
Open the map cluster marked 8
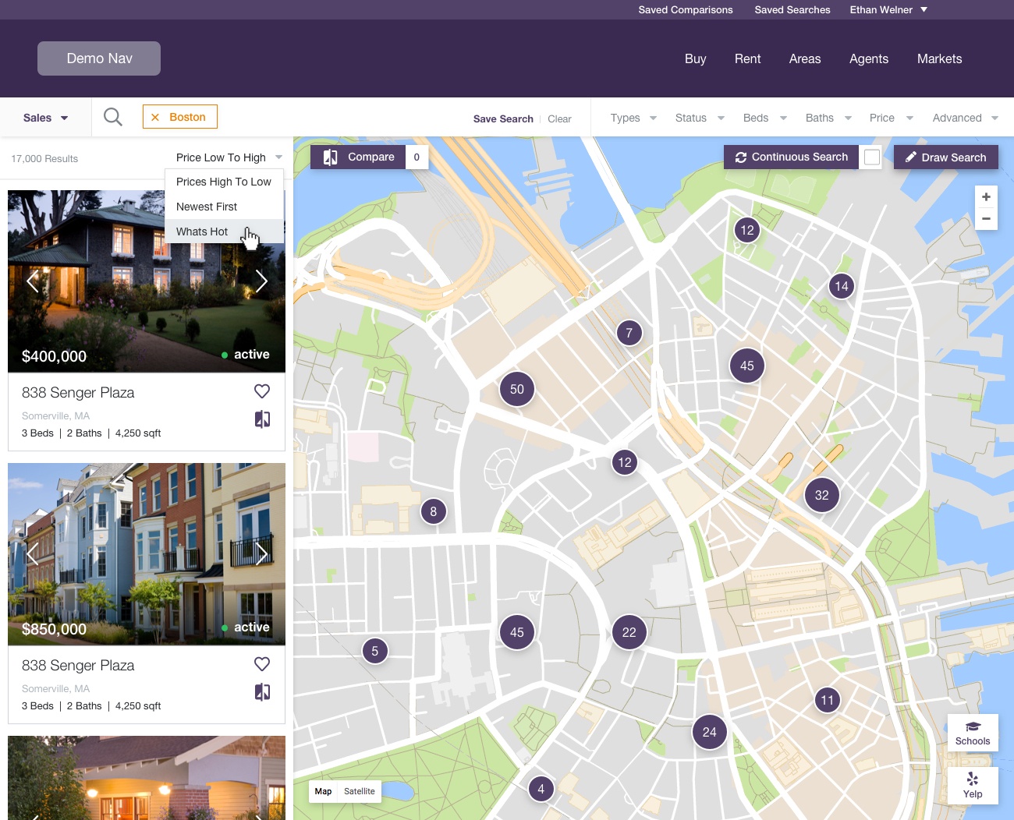434,511
